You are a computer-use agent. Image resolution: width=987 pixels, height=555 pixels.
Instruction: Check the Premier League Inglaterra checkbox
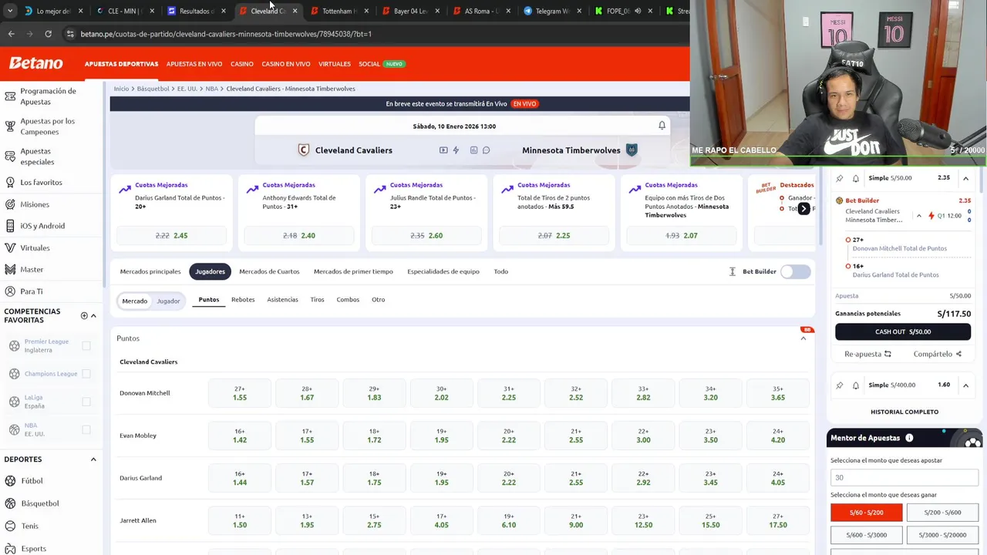pyautogui.click(x=86, y=345)
